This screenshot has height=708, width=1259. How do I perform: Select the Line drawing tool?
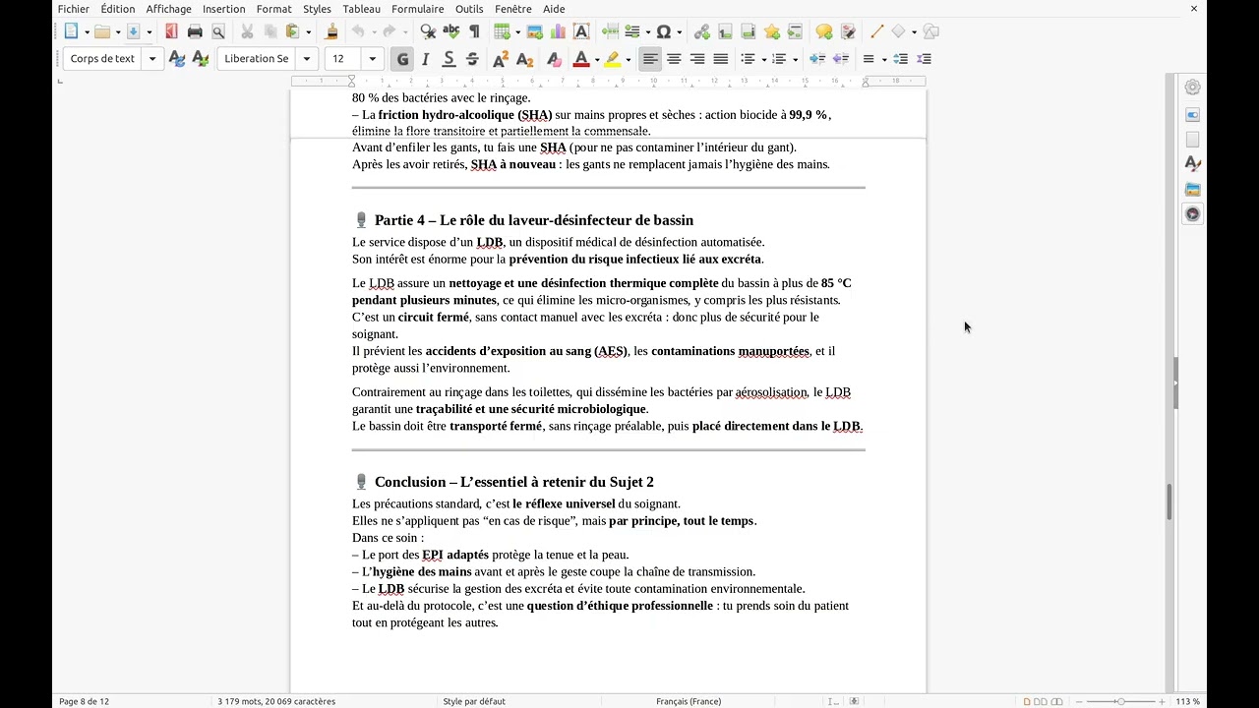coord(876,31)
